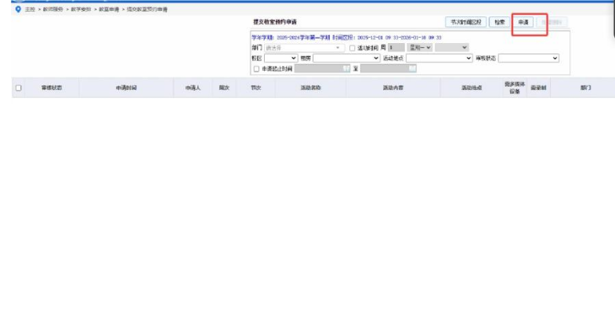The width and height of the screenshot is (615, 321).
Task: Click the start date calendar picker icon
Action: click(x=345, y=68)
